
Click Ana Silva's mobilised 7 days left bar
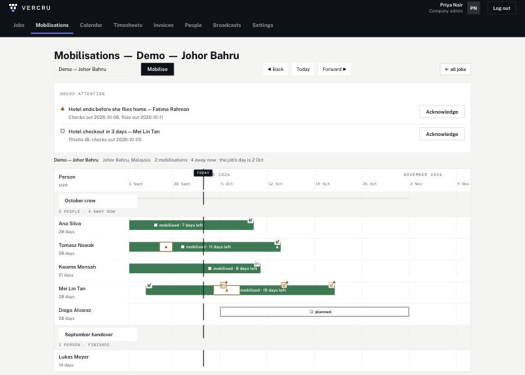(192, 225)
